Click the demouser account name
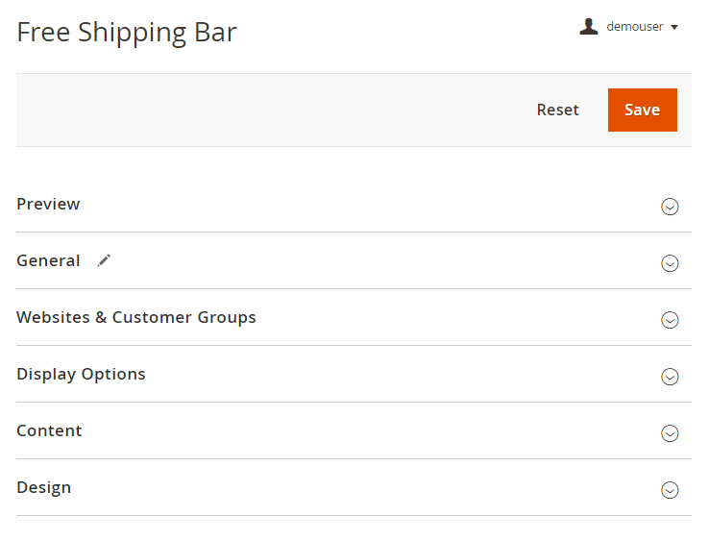This screenshot has width=709, height=540. [635, 27]
